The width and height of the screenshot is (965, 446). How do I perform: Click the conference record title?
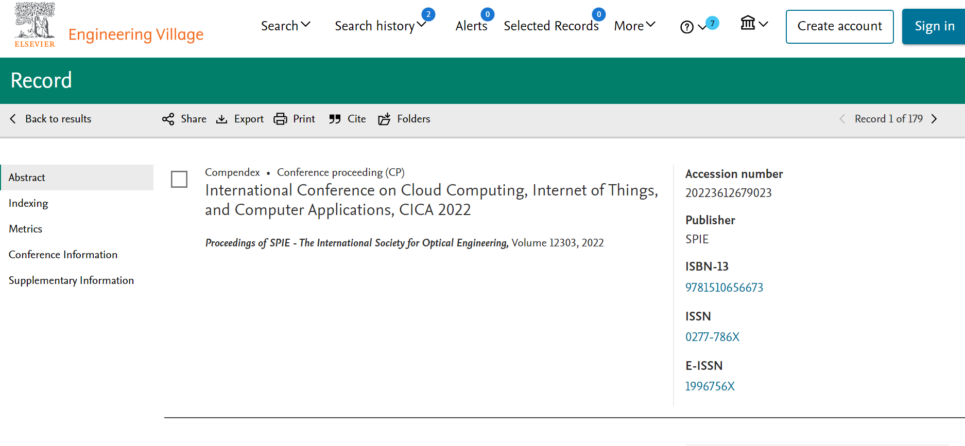point(432,200)
